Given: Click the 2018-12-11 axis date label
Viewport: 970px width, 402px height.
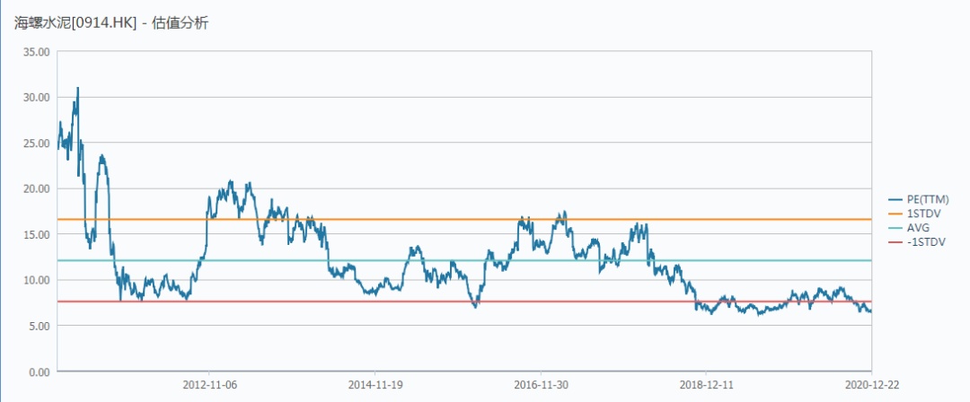Looking at the screenshot, I should 707,384.
